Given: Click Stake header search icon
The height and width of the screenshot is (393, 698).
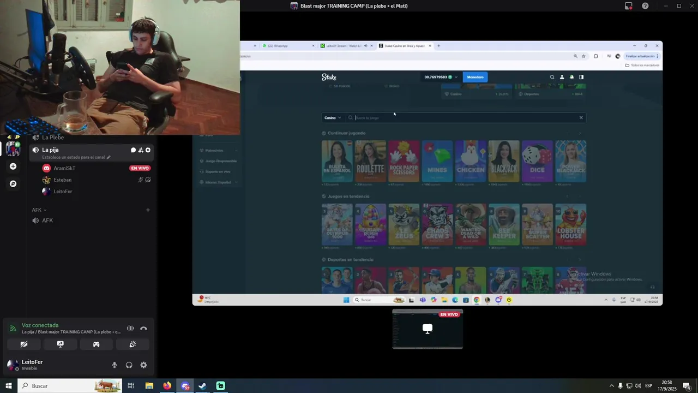Looking at the screenshot, I should click(x=552, y=77).
